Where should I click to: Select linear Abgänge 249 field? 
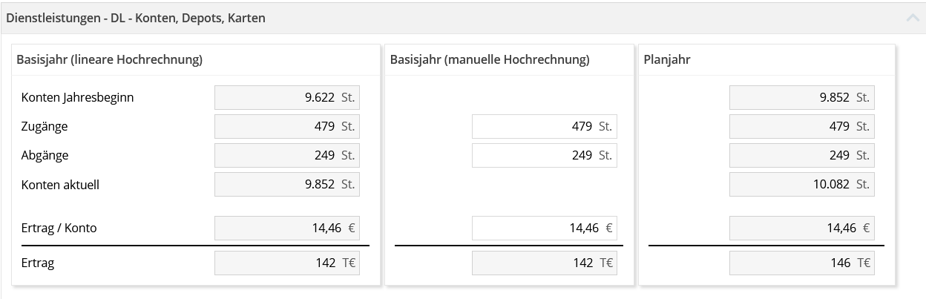pyautogui.click(x=287, y=155)
